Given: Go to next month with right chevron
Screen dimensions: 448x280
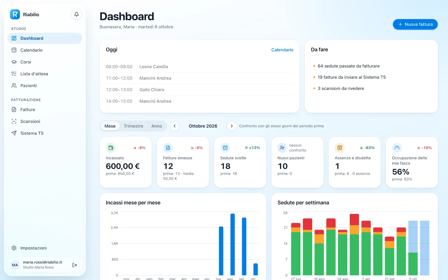Looking at the screenshot, I should [x=232, y=126].
